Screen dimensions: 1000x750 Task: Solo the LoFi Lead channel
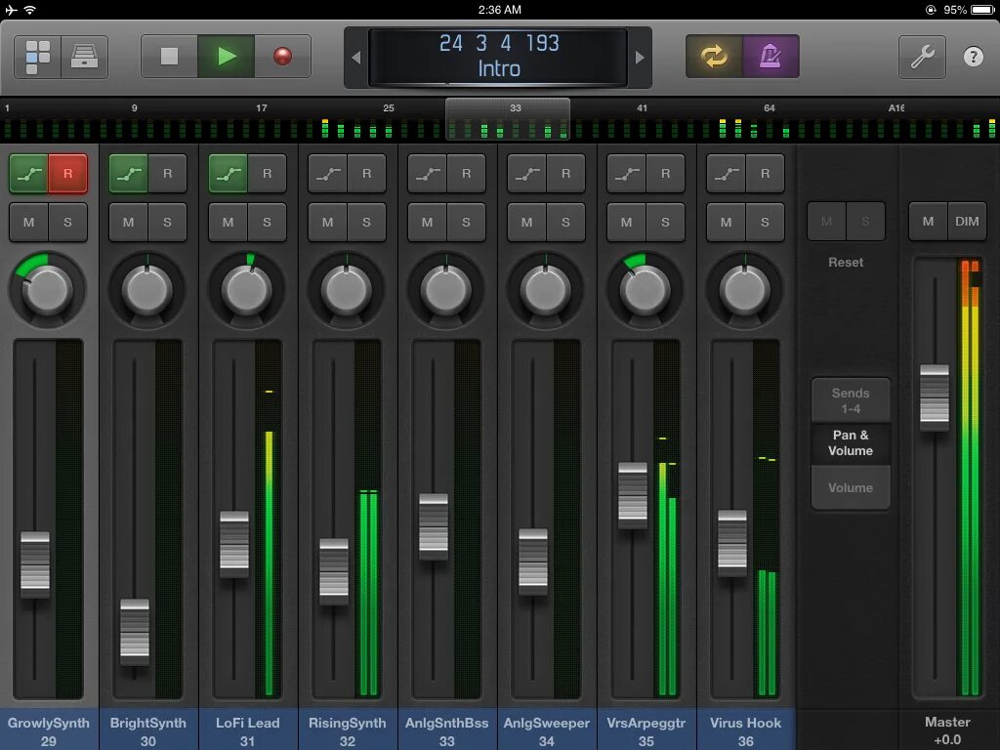(x=267, y=222)
